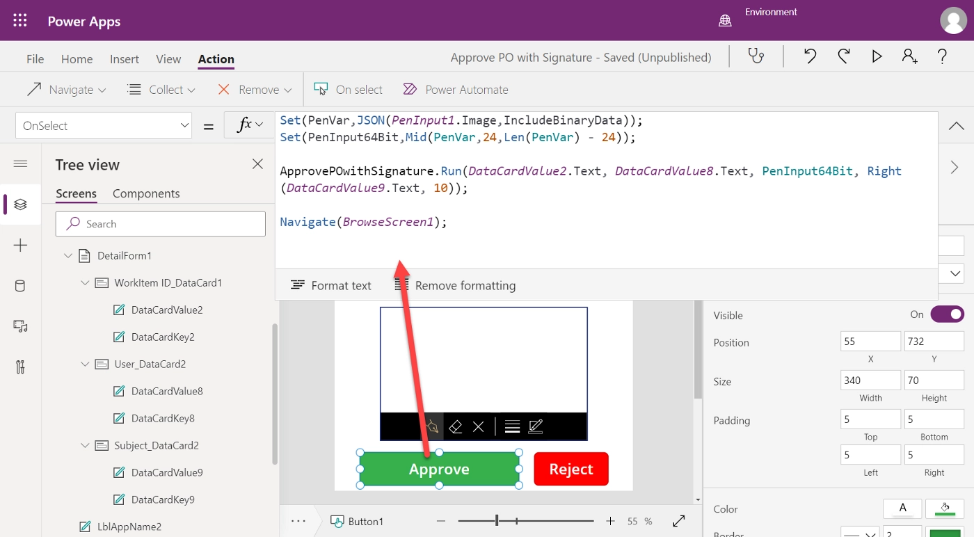Close the Tree view pane
The image size is (974, 537).
point(257,164)
